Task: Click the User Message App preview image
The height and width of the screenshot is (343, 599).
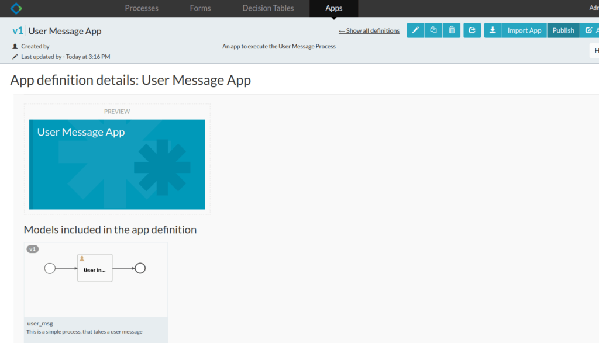Action: (116, 164)
